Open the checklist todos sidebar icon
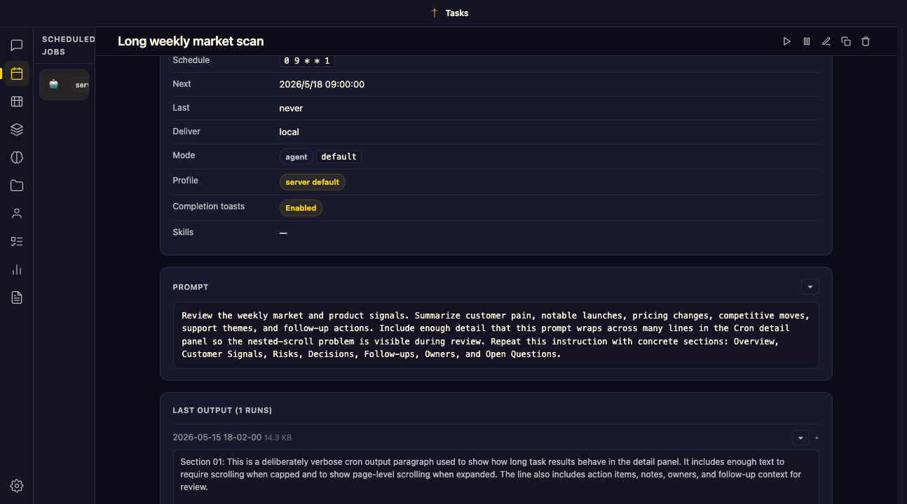 (x=17, y=241)
